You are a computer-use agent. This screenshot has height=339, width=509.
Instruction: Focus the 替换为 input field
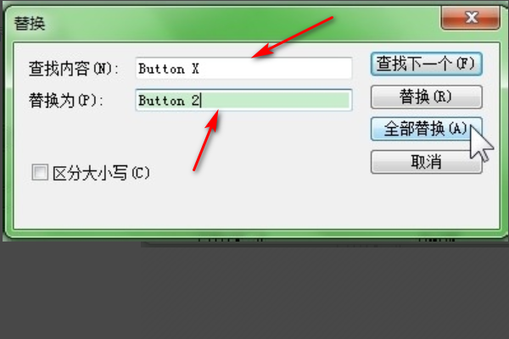[243, 100]
